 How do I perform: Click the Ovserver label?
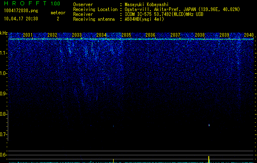[83, 4]
